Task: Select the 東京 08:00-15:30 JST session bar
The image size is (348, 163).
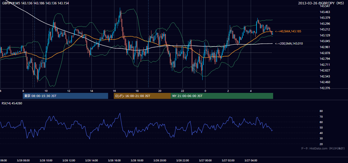Action: 65,96
